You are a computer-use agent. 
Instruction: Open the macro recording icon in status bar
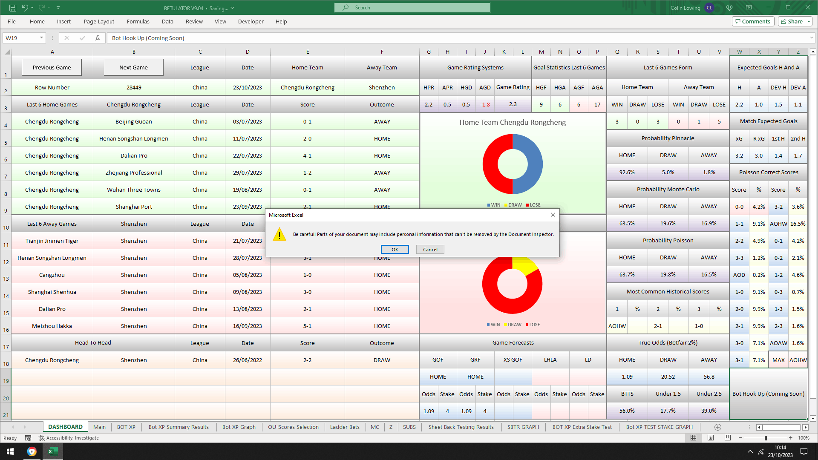[x=28, y=438]
